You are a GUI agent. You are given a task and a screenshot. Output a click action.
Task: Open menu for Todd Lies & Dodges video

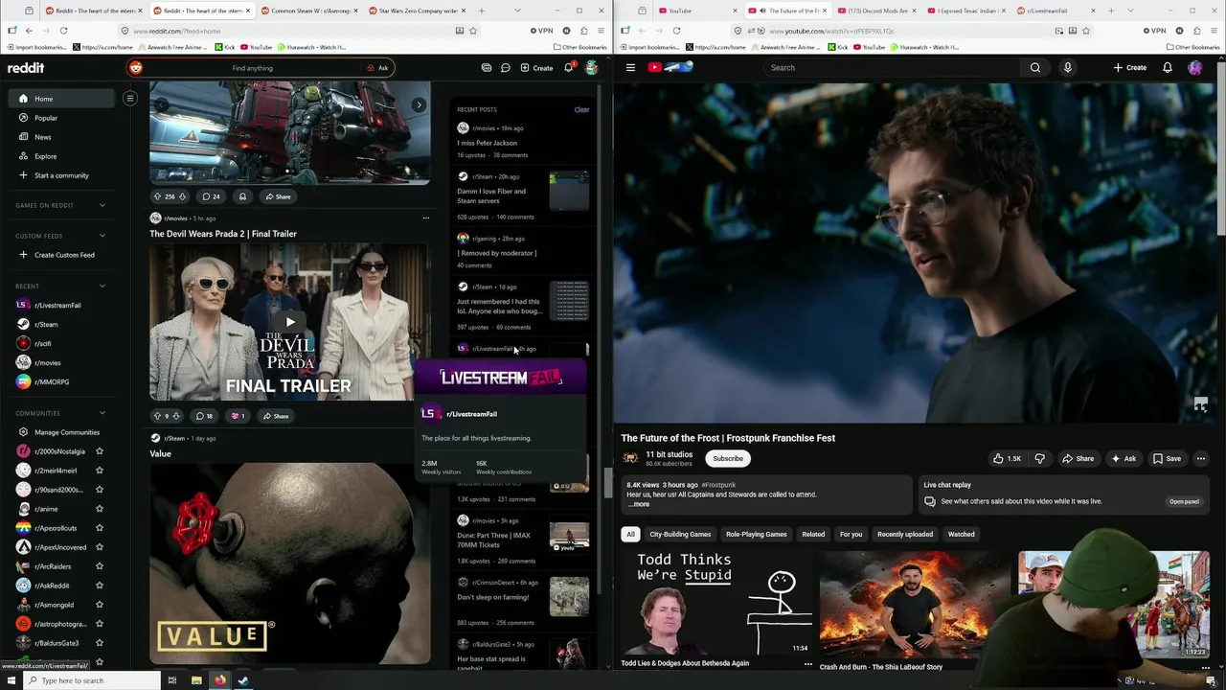807,663
